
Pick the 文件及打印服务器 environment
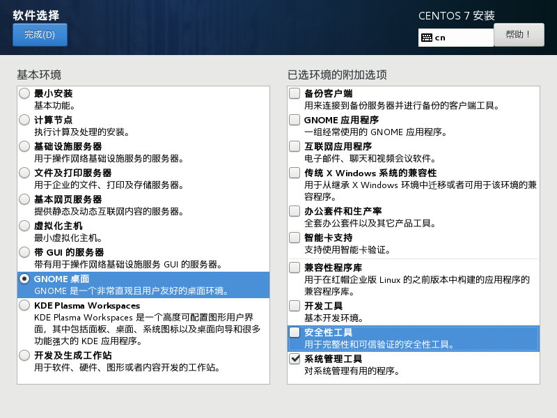point(25,173)
